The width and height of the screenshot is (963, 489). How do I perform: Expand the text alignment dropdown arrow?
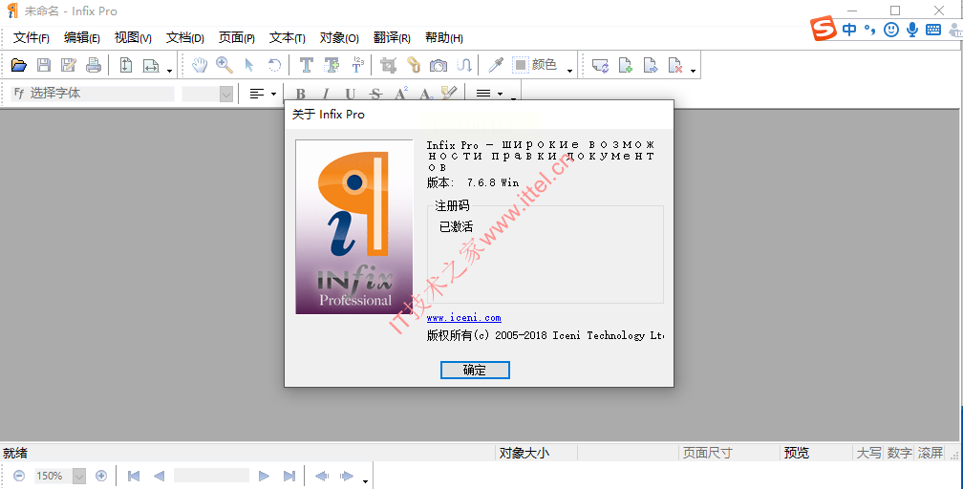pyautogui.click(x=273, y=94)
